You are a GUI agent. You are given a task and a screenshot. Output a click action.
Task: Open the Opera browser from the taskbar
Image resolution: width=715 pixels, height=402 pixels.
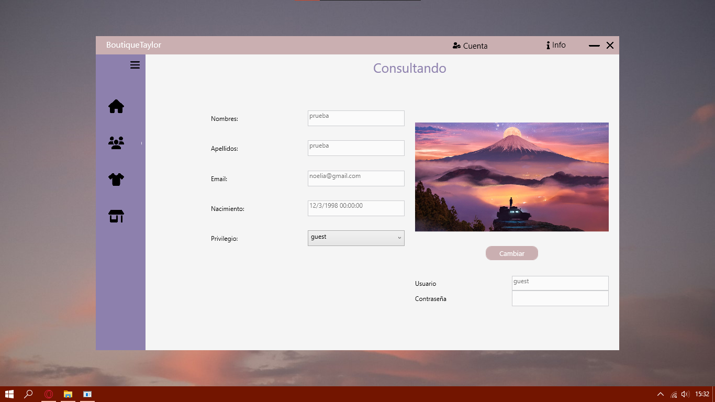tap(49, 394)
